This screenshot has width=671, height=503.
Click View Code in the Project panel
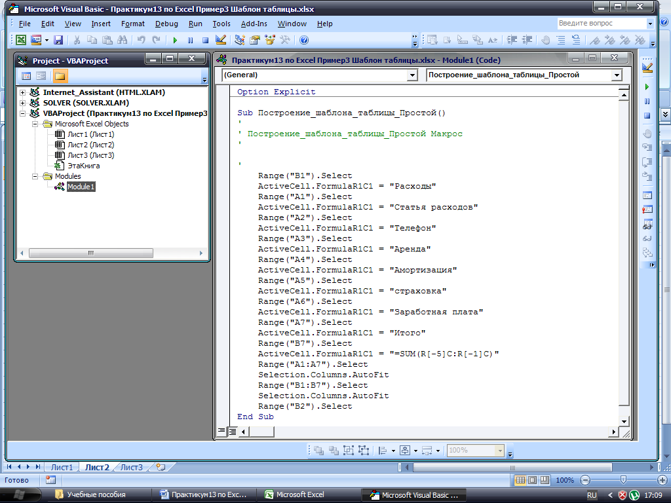26,76
